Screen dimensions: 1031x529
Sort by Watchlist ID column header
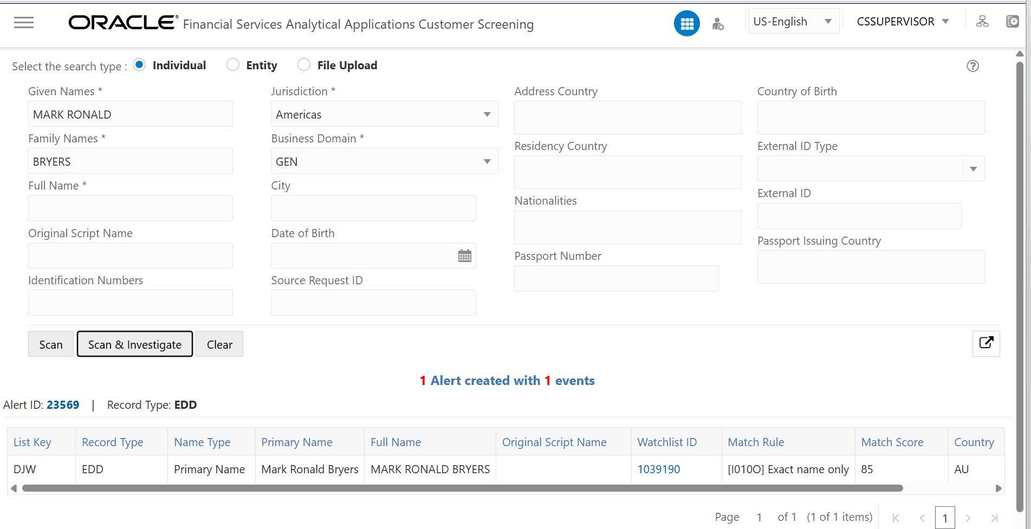click(667, 442)
